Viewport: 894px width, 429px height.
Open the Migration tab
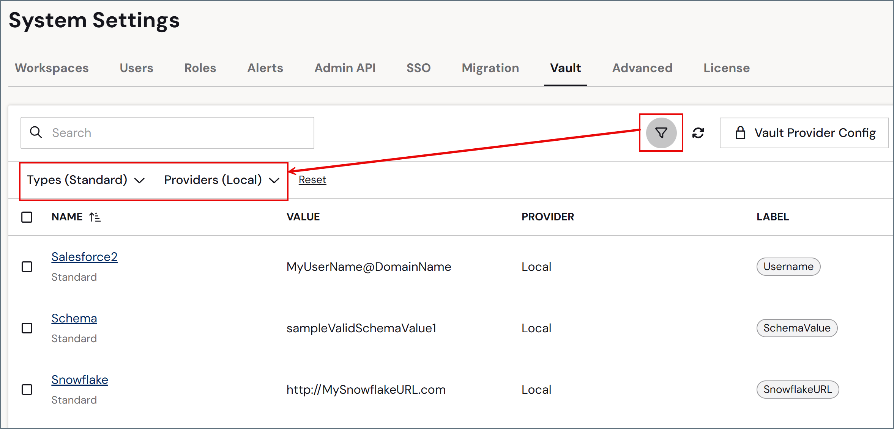(x=490, y=68)
